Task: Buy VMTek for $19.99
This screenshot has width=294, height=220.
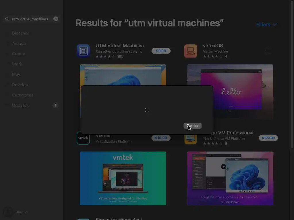Action: 161,138
